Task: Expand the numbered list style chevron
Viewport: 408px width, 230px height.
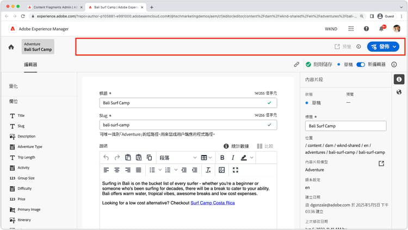Action: [x=176, y=170]
